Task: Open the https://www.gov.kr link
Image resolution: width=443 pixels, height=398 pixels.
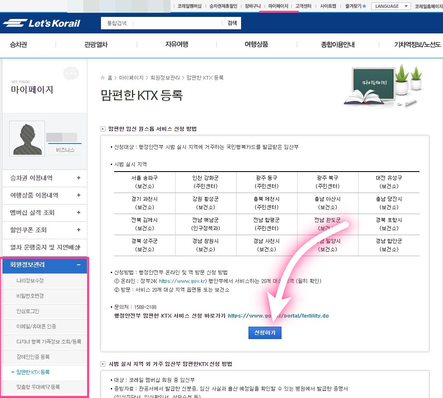Action: 183,281
